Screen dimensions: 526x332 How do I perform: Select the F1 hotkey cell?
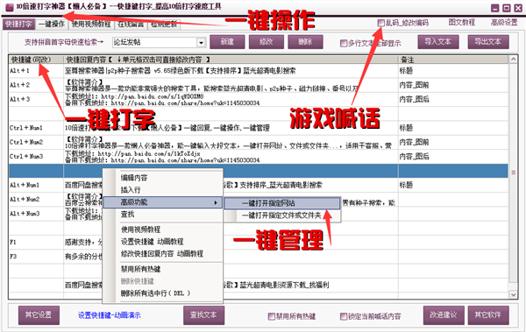click(36, 242)
